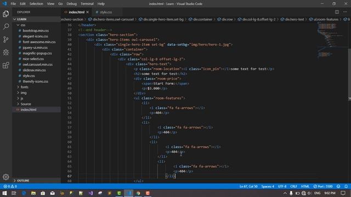Open Microsoft Edge from the taskbar
This screenshot has height=197, width=351.
click(24, 193)
